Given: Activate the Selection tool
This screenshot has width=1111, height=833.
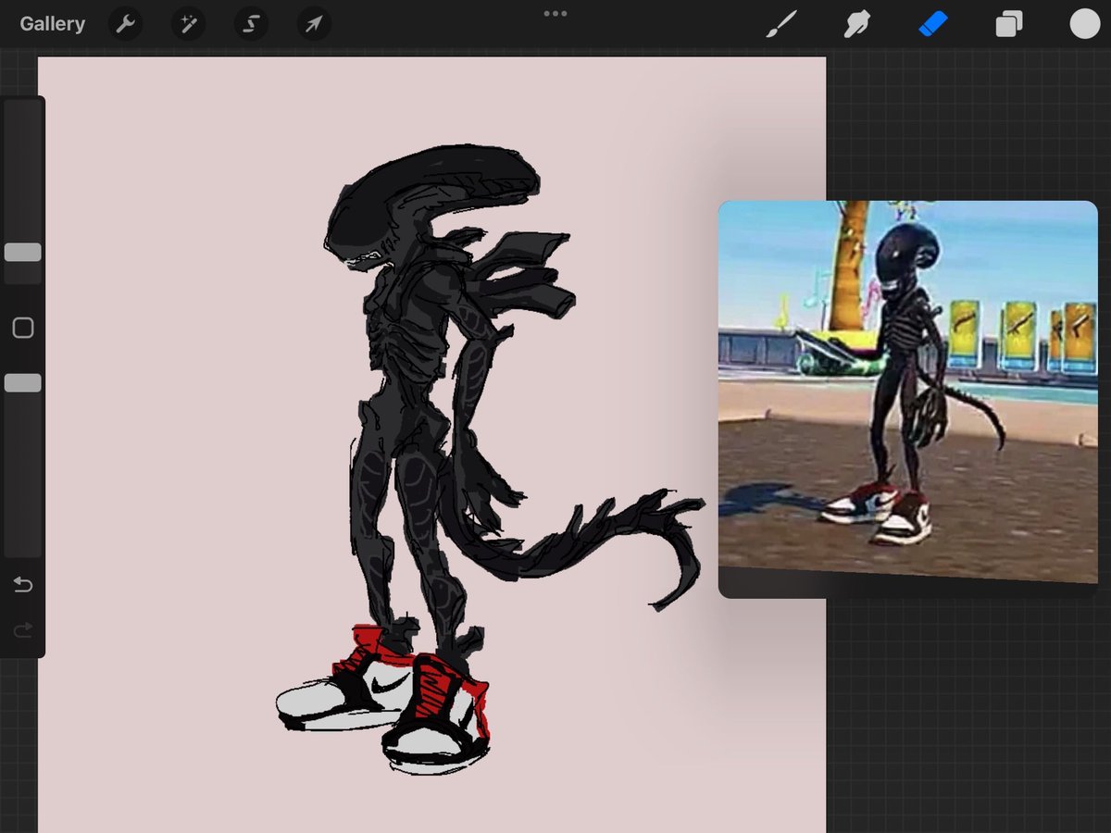Looking at the screenshot, I should click(x=251, y=24).
